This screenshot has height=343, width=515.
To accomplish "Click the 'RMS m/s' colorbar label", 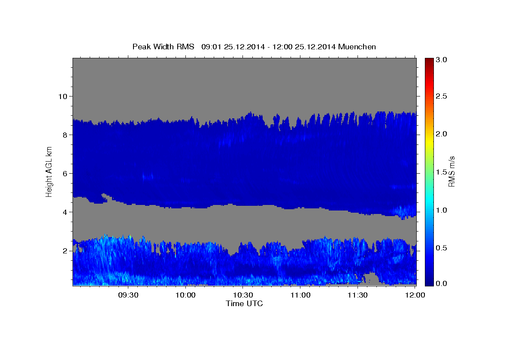I will (x=451, y=171).
